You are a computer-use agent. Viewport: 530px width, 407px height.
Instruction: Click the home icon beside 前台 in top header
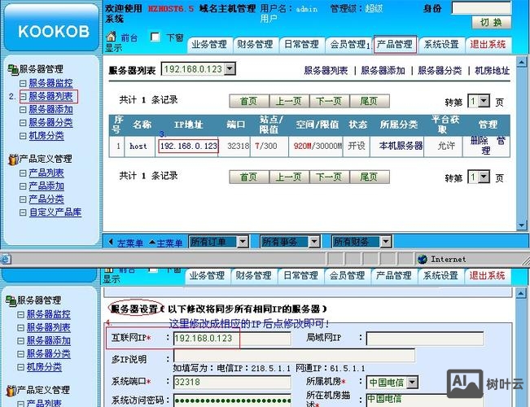coord(111,36)
